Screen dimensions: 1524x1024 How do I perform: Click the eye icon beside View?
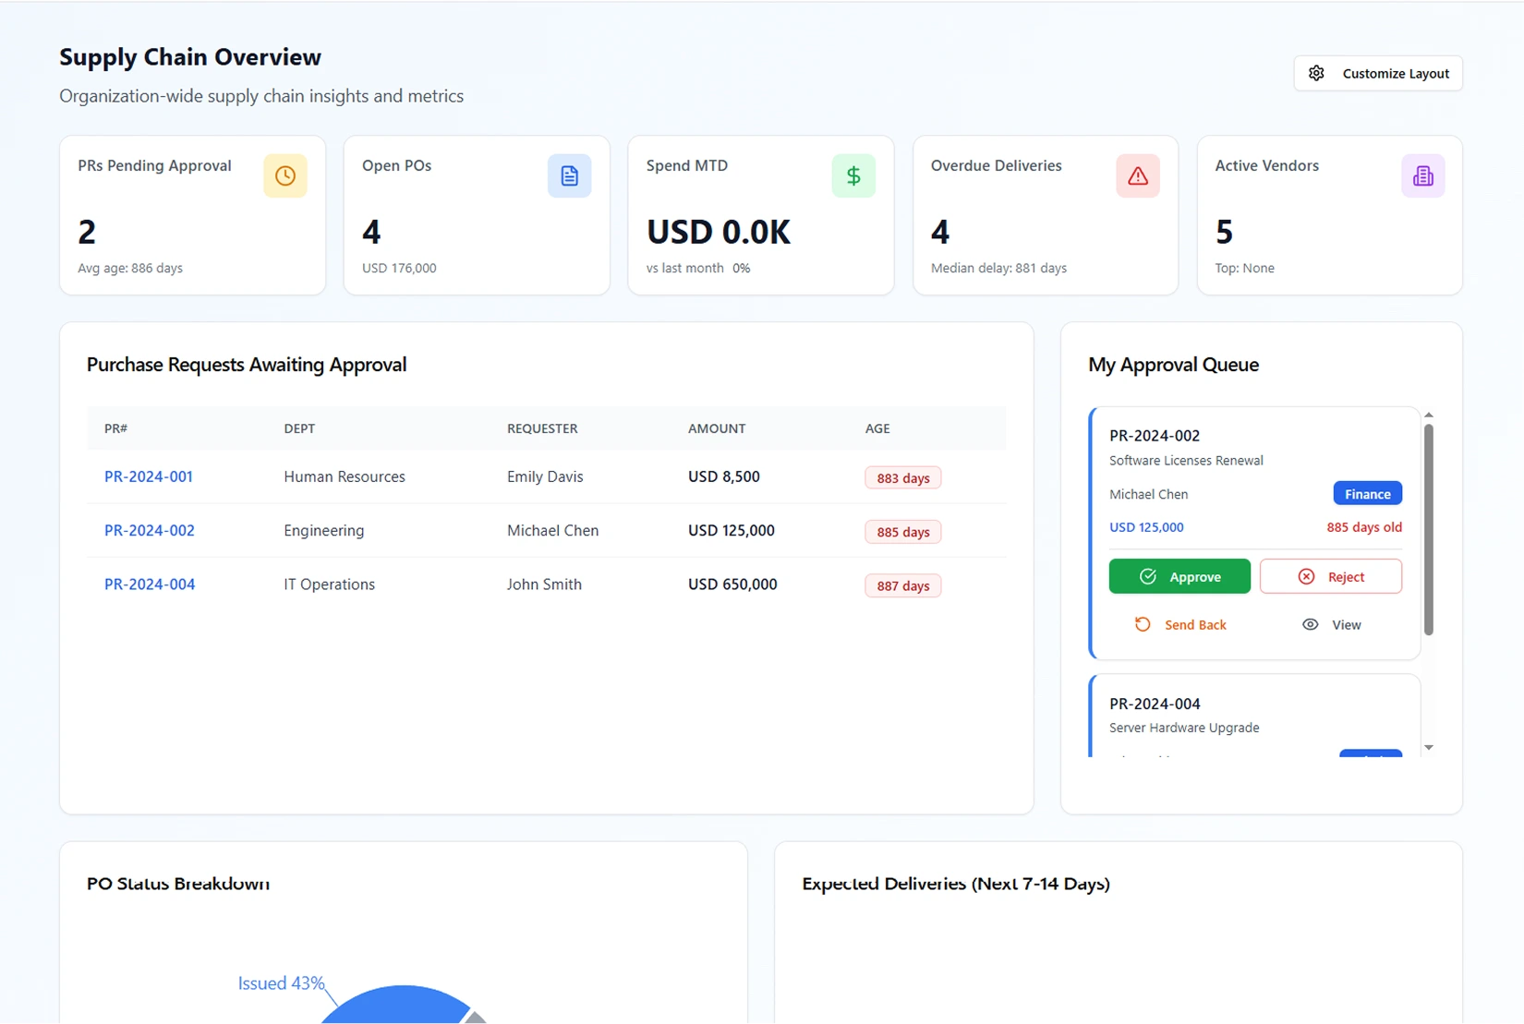click(x=1310, y=624)
